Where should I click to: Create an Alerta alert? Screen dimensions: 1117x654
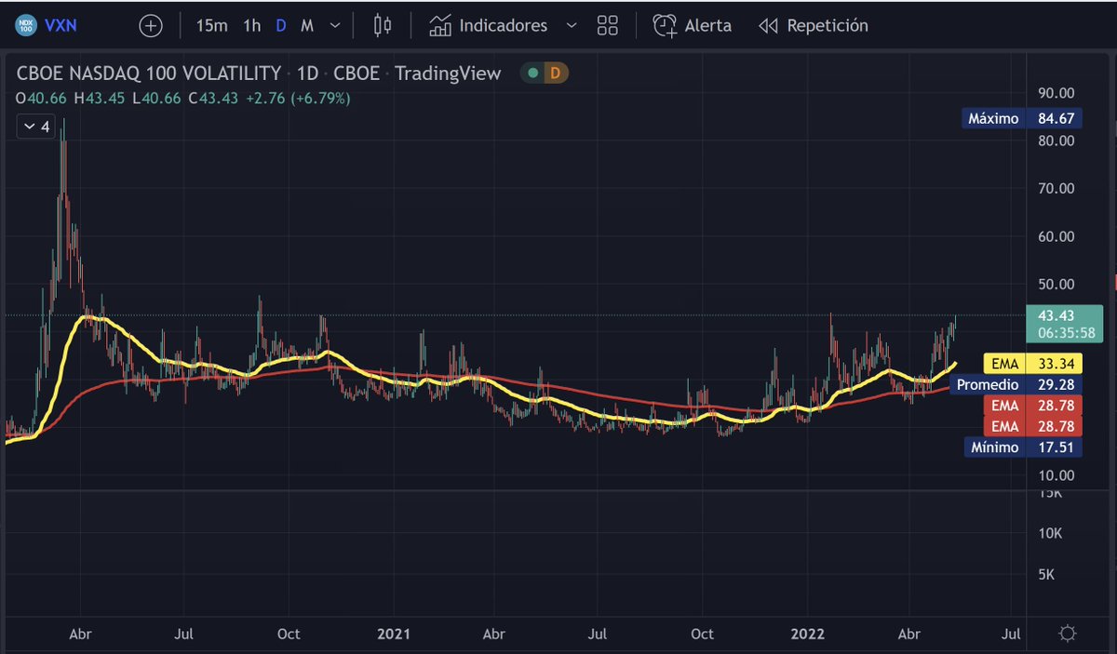click(x=692, y=26)
